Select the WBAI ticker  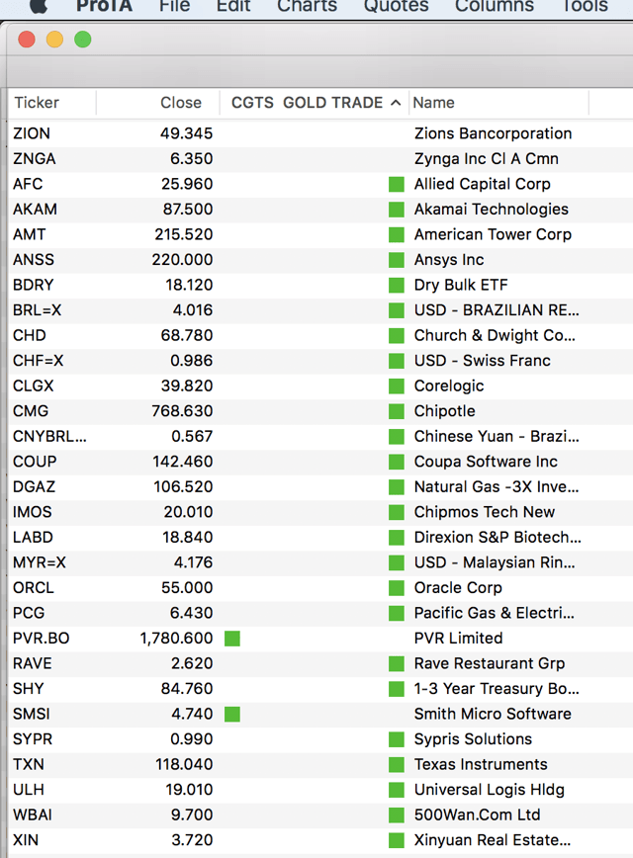coord(33,815)
